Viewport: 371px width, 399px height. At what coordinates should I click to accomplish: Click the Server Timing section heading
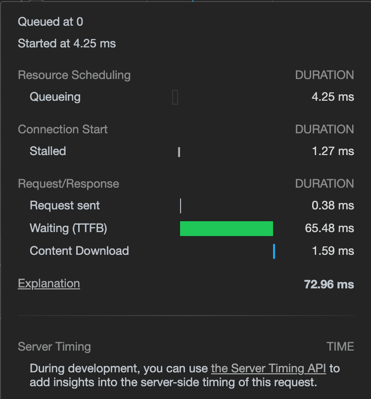pyautogui.click(x=54, y=347)
